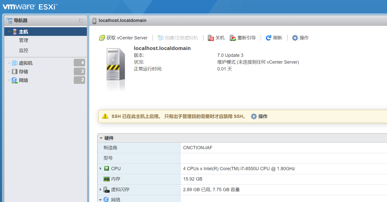Click the SSH enabled warning message
This screenshot has width=387, height=202.
(x=179, y=116)
